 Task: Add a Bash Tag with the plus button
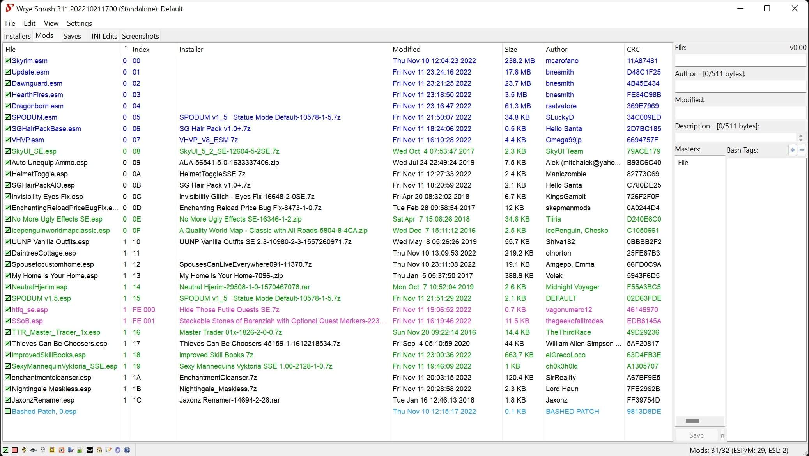tap(792, 150)
